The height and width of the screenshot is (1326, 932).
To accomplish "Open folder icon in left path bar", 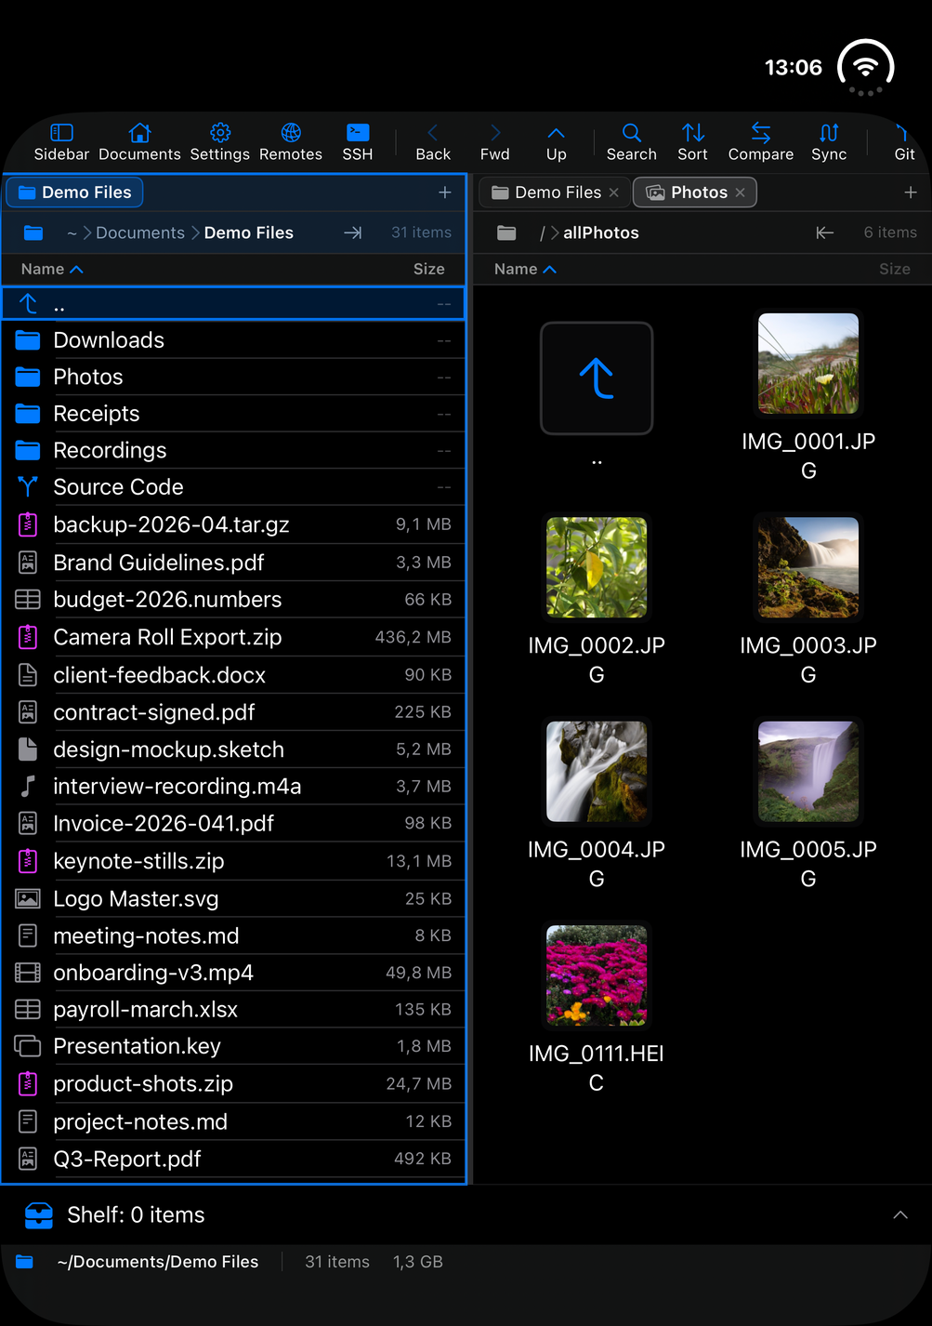I will point(33,232).
